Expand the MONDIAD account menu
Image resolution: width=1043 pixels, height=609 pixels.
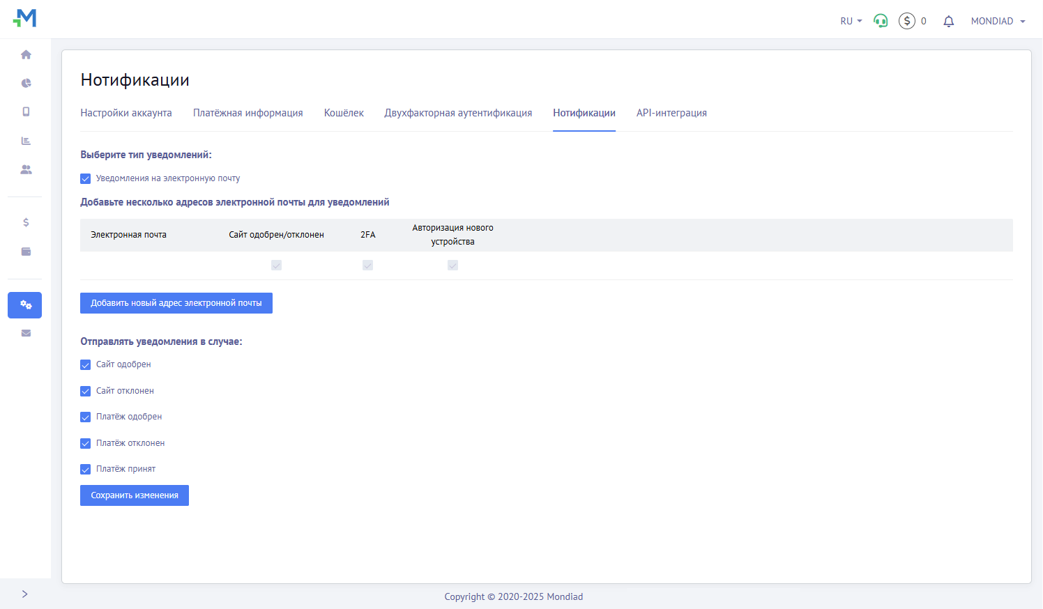click(x=998, y=21)
